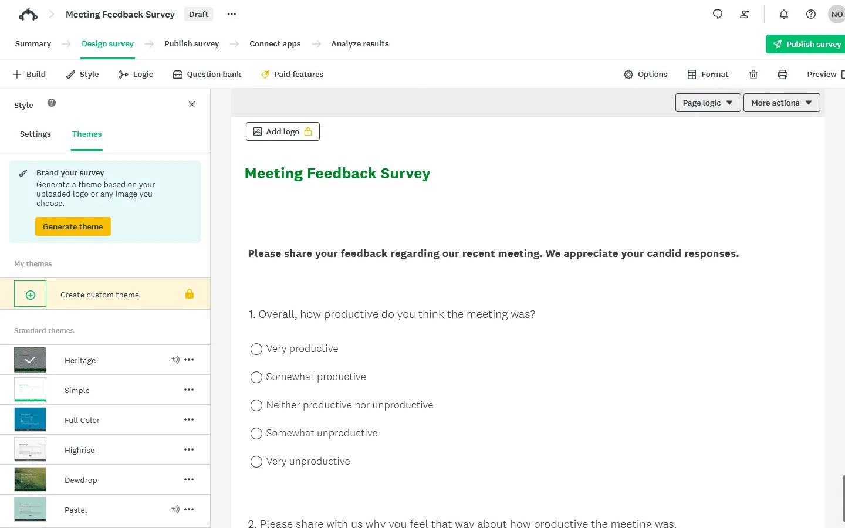
Task: Open options menu for the Simple theme
Action: pyautogui.click(x=189, y=389)
